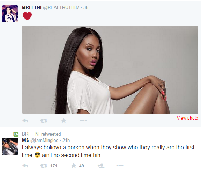Screen dimensions: 201x172
Task: Open more options on M$'s tweet
Action: tap(120, 166)
